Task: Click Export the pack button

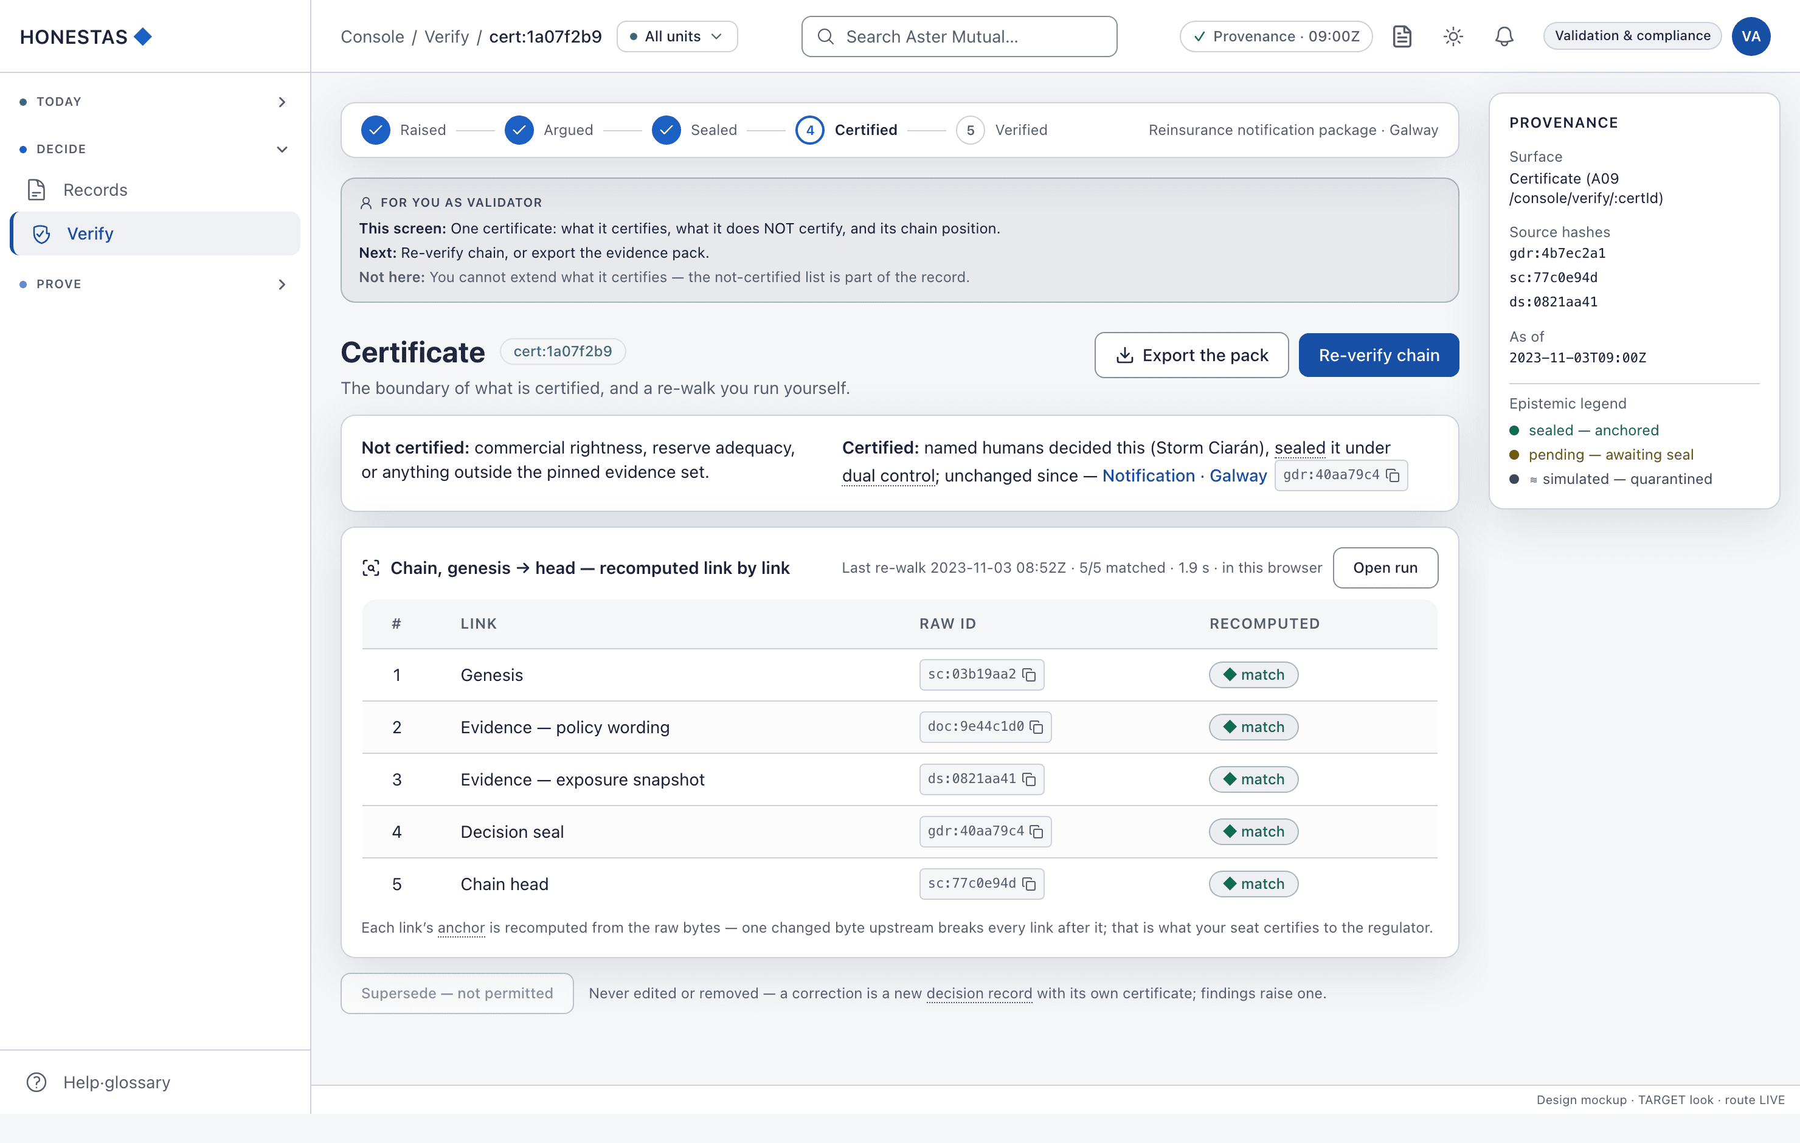Action: tap(1191, 355)
